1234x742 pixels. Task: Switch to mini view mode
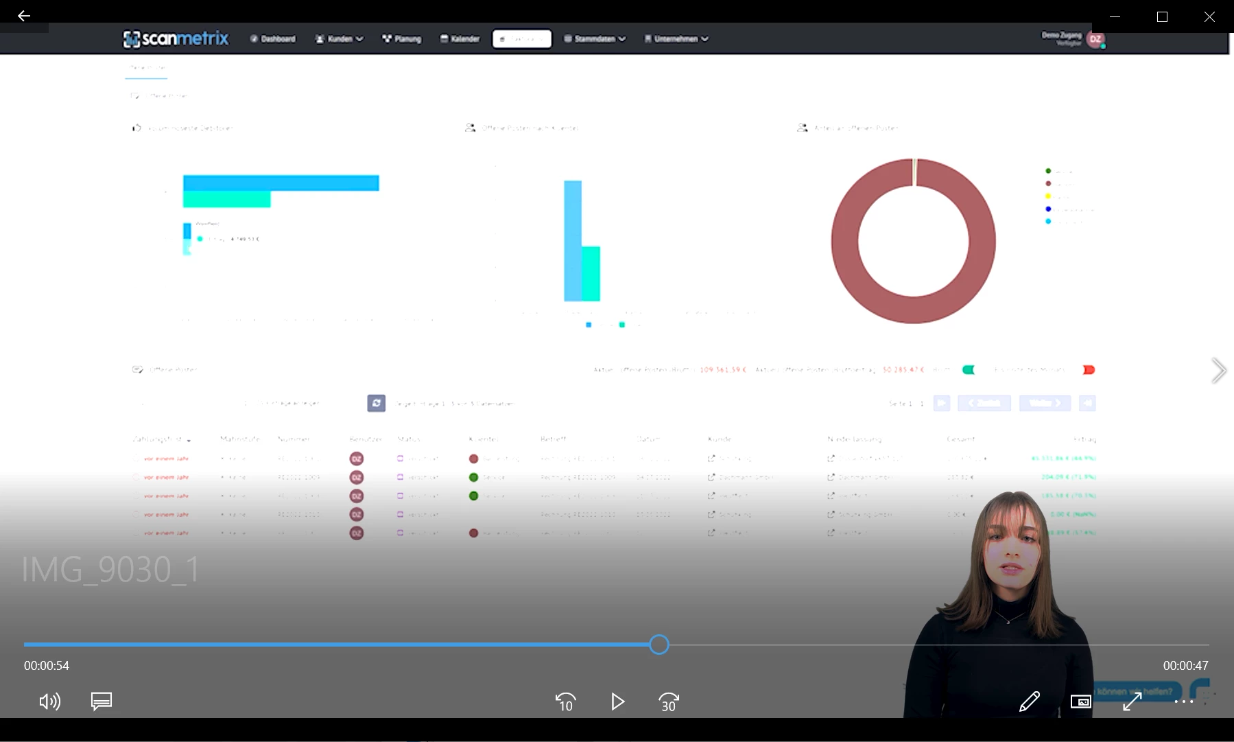[x=1081, y=702]
